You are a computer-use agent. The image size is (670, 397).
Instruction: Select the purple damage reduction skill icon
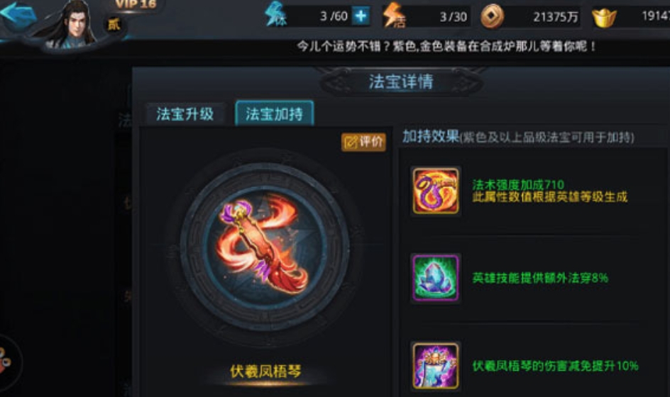(436, 366)
